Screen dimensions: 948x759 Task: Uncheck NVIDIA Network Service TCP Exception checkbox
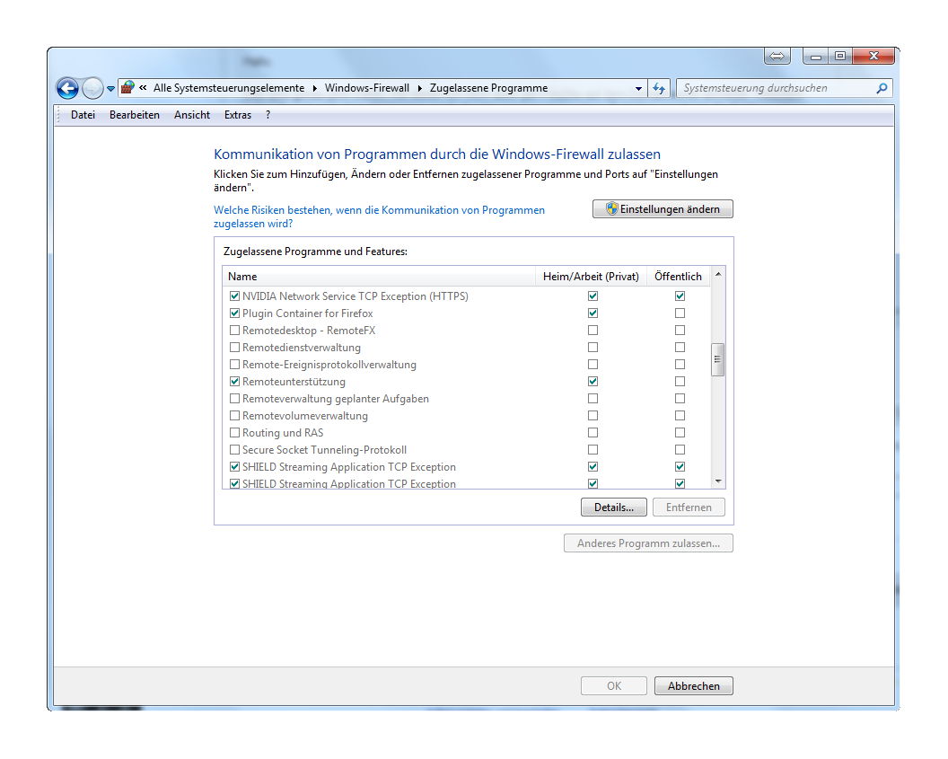(234, 296)
